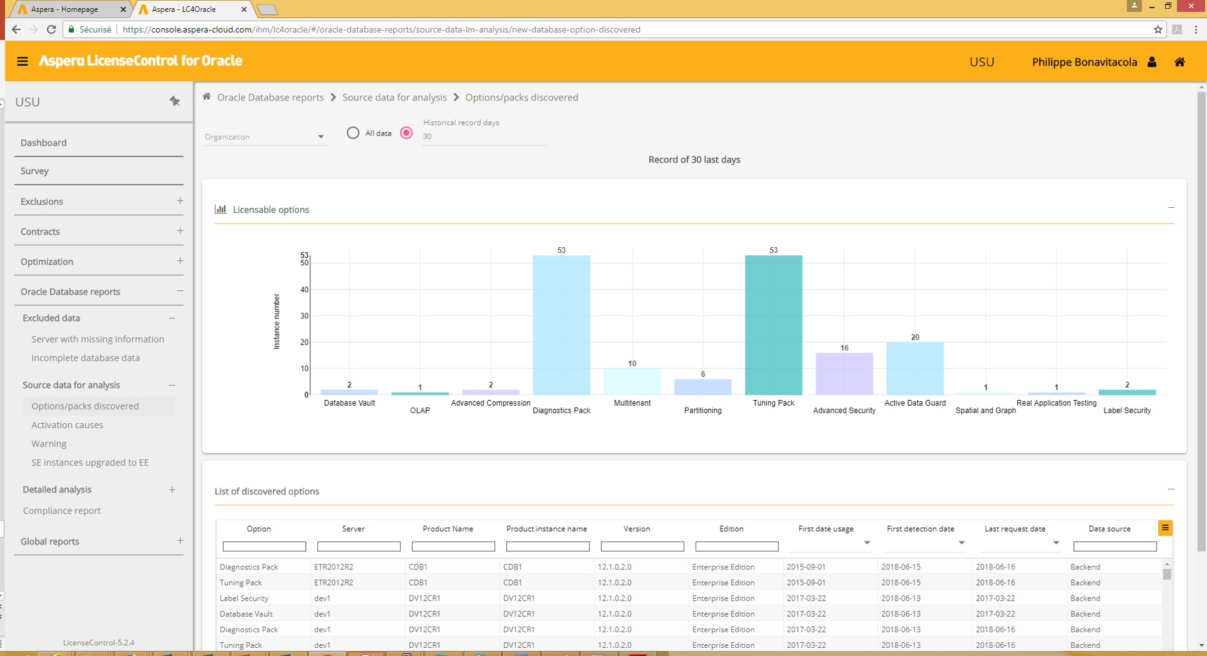
Task: Select the historical record days radio button
Action: (406, 133)
